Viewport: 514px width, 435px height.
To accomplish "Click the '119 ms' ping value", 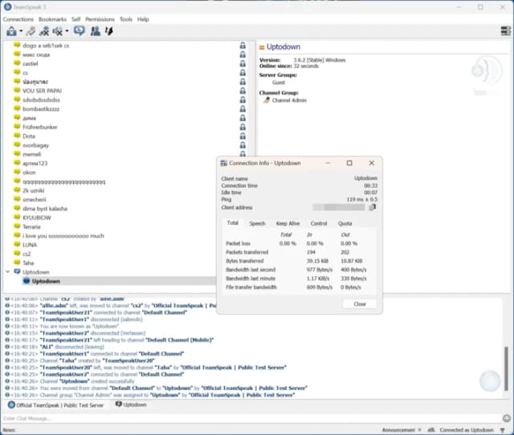I will pyautogui.click(x=356, y=200).
